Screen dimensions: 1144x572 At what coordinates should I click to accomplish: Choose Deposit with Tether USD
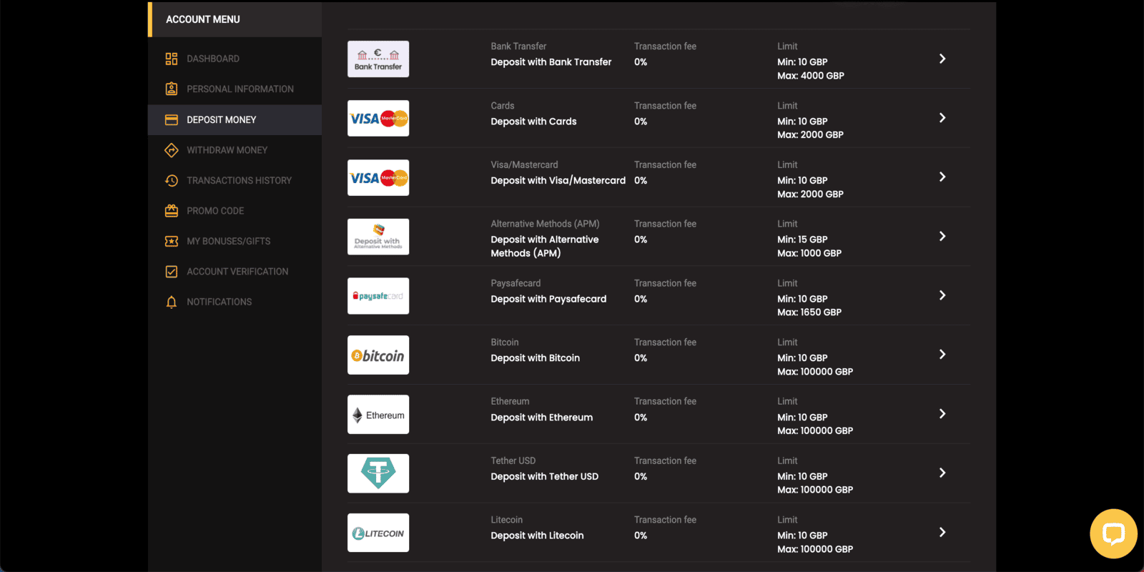pyautogui.click(x=544, y=476)
